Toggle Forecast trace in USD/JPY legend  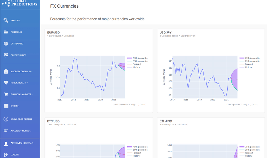tap(246, 64)
